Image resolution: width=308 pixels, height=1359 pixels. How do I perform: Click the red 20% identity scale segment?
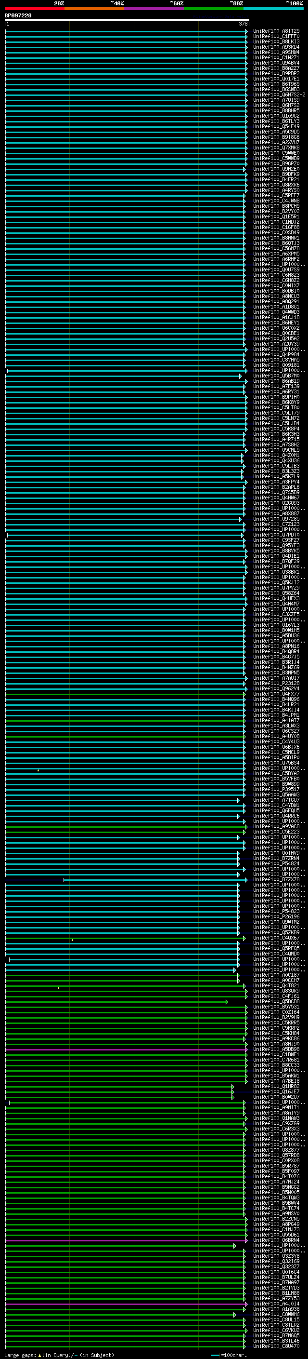[34, 9]
